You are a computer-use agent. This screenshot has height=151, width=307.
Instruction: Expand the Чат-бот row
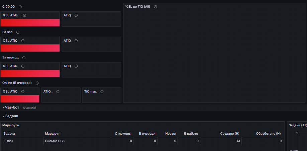12,108
